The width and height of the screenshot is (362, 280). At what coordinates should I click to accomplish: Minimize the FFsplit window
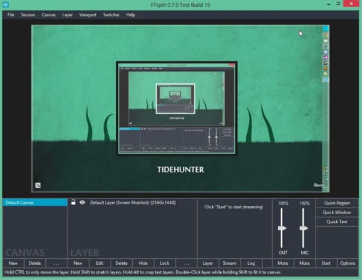click(328, 4)
